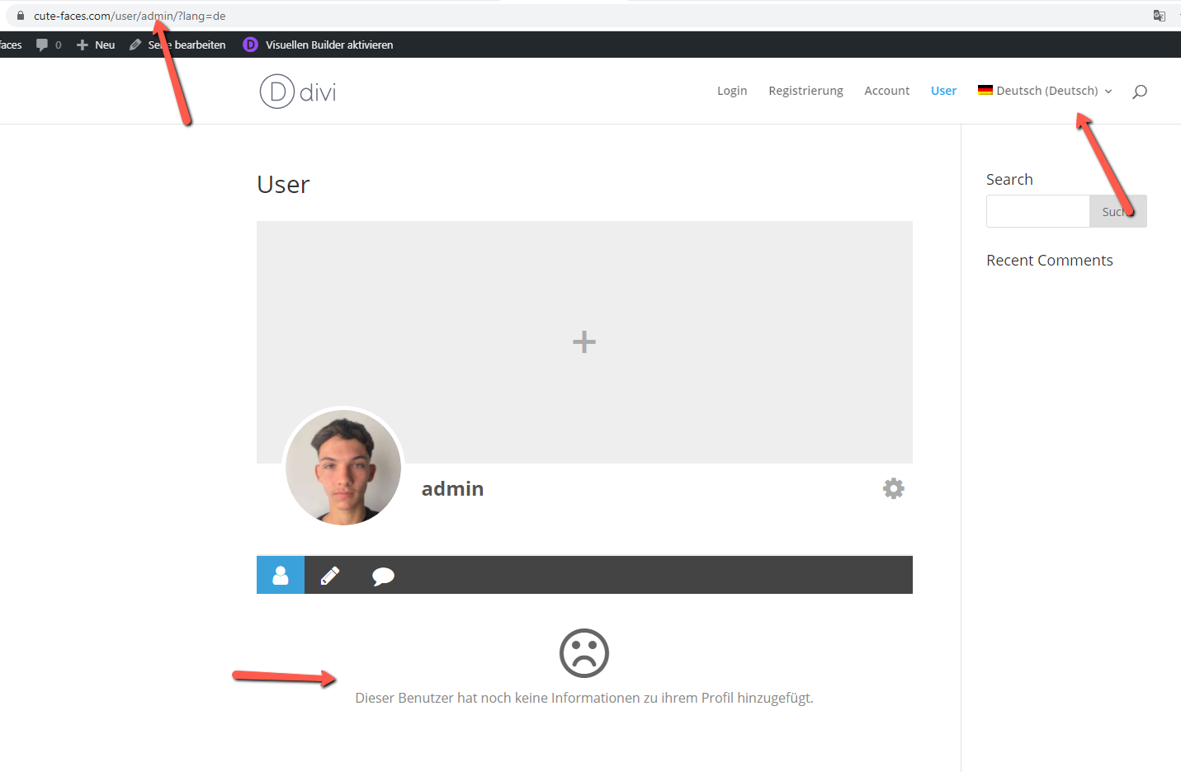Open the header search magnifier icon
The image size is (1181, 772).
1140,92
